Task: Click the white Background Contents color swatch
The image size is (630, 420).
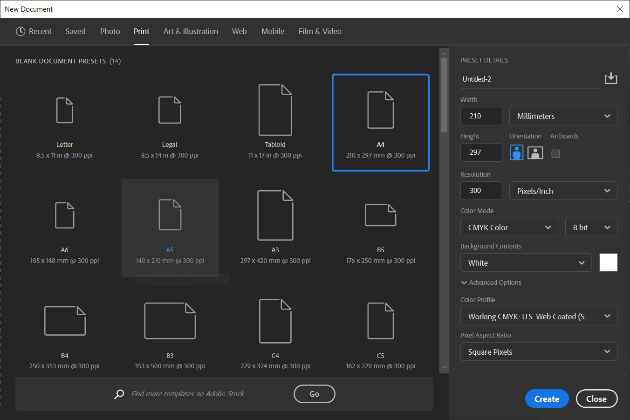Action: tap(608, 262)
